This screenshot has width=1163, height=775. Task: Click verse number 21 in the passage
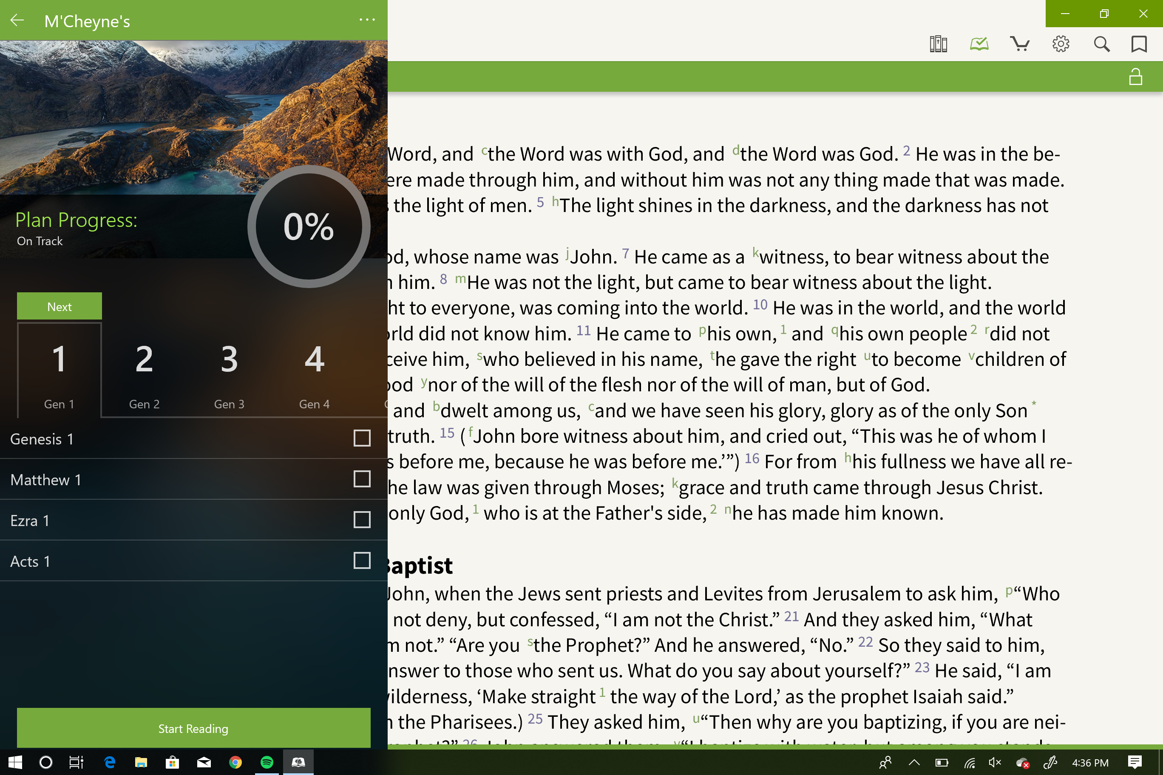791,617
